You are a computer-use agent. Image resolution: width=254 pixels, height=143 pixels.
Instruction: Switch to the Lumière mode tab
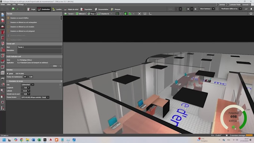point(57,9)
